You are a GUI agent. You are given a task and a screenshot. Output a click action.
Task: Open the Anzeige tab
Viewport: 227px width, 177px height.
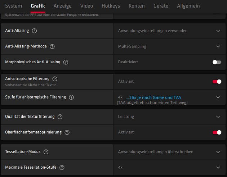62,6
